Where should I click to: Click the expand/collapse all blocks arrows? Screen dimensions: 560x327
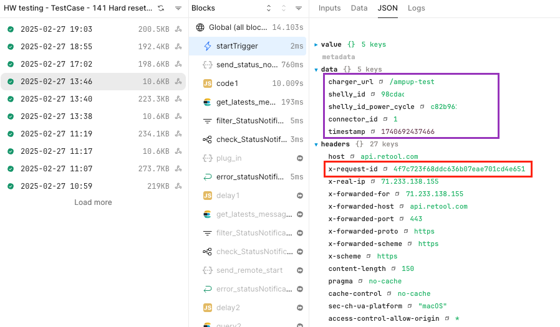[269, 8]
